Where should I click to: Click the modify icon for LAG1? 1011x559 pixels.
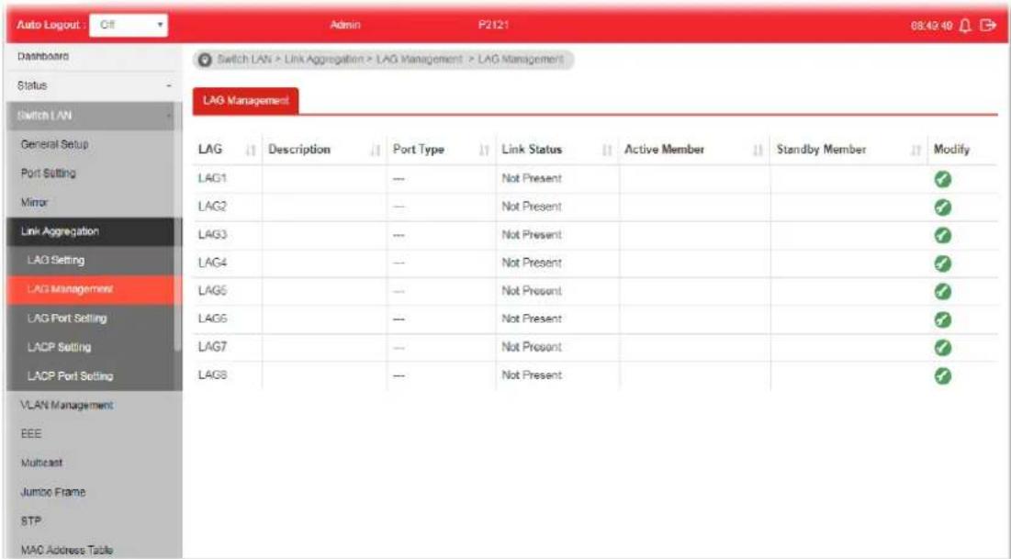[943, 179]
